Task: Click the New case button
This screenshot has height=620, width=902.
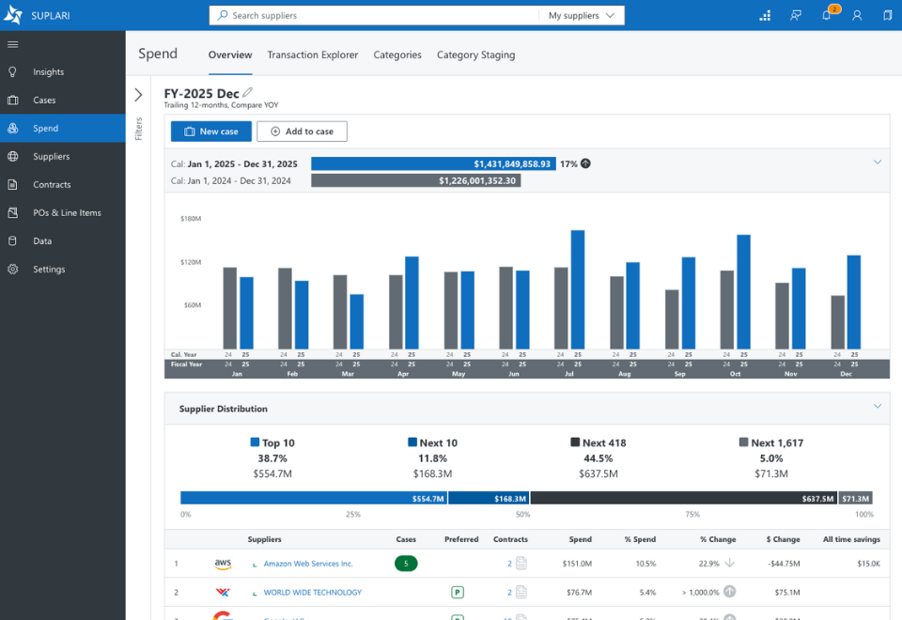Action: click(x=211, y=132)
